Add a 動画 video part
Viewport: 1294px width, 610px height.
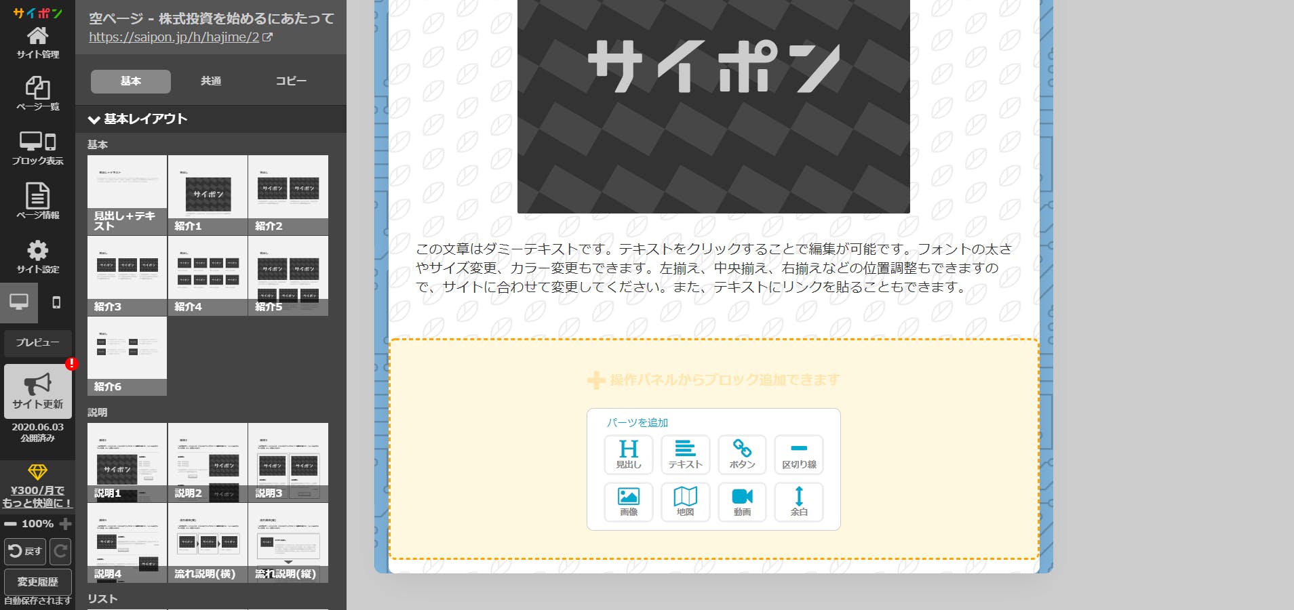point(742,502)
